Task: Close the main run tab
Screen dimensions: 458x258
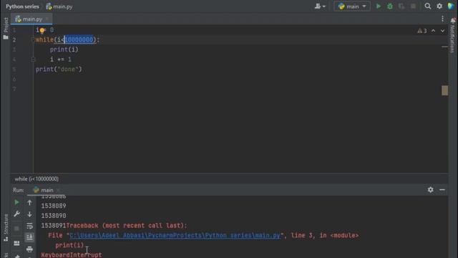Action: point(58,190)
